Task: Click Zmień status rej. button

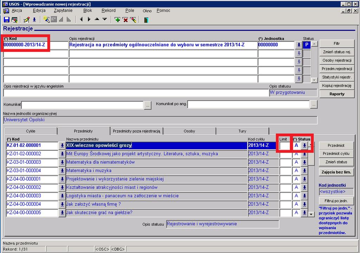Action: click(337, 52)
